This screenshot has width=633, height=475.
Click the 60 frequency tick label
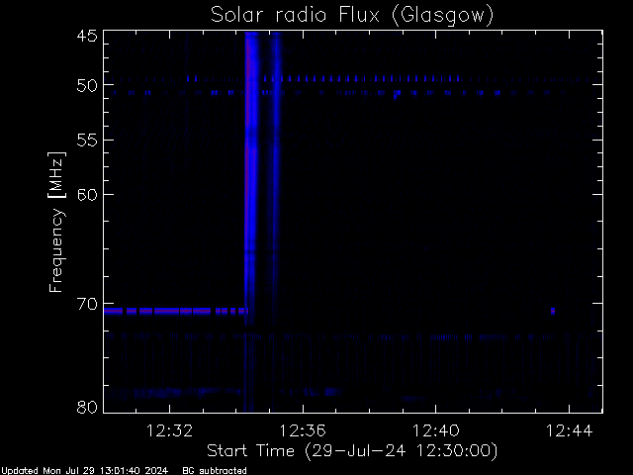coord(87,195)
